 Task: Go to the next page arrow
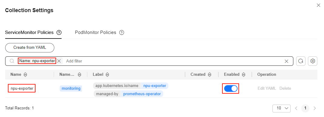pos(315,108)
